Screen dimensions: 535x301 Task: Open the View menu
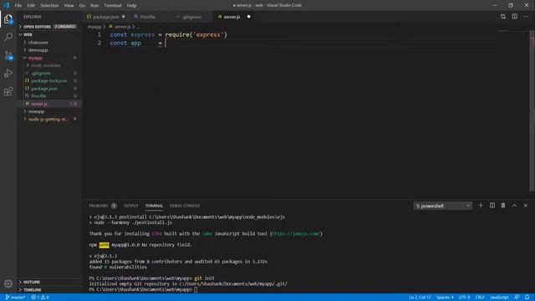tap(69, 6)
